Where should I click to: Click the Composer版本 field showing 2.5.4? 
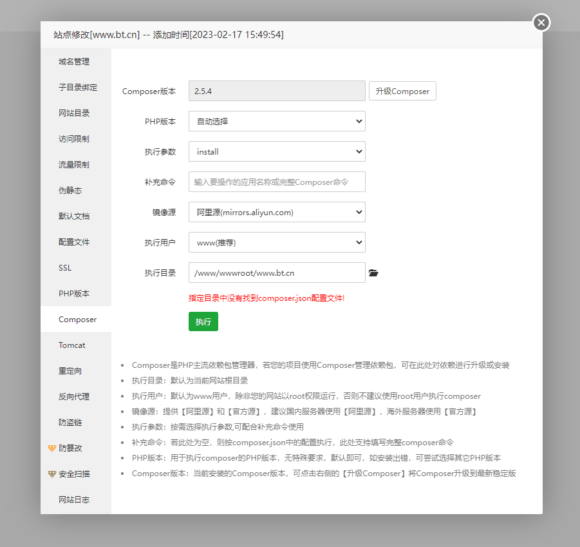277,91
